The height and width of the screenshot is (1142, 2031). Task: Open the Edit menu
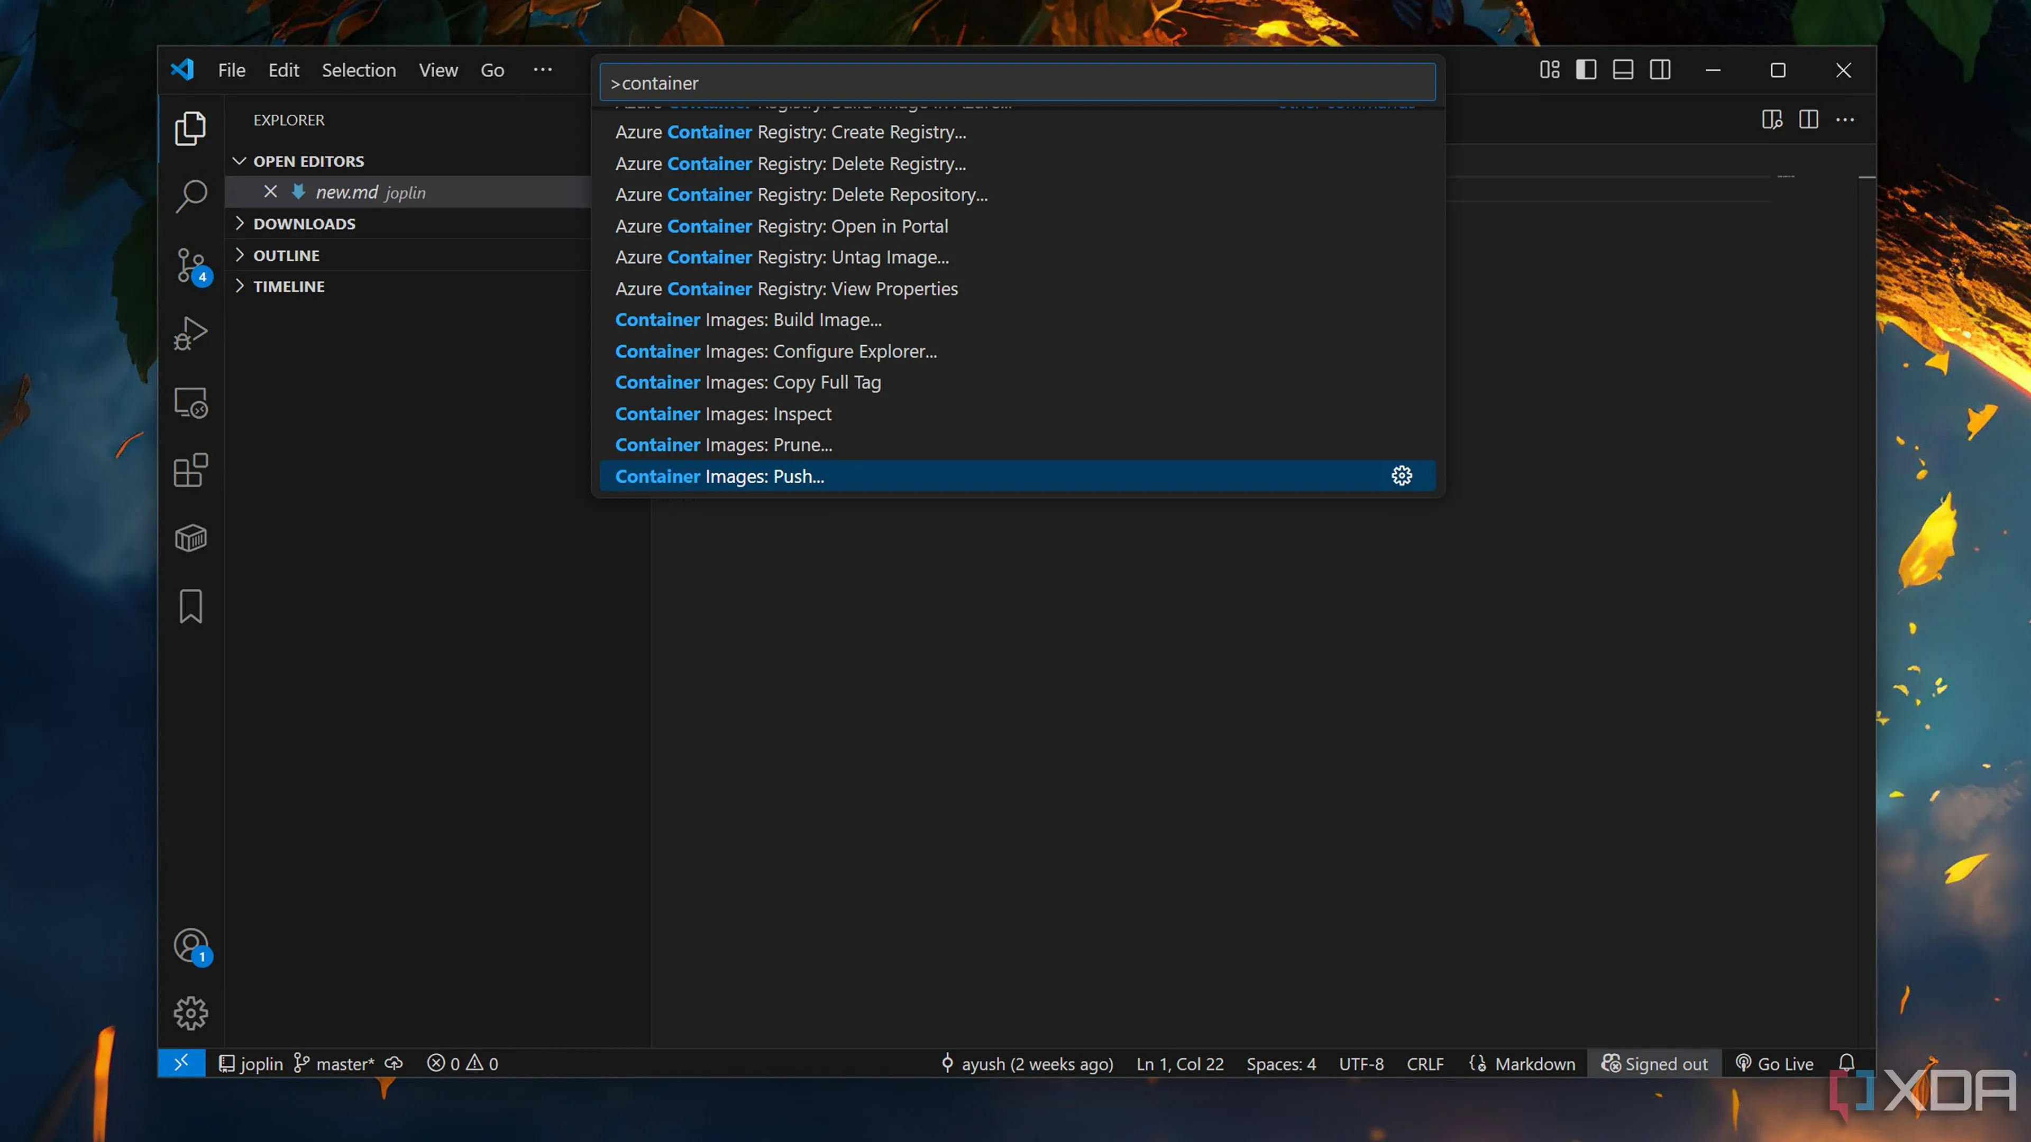click(284, 70)
